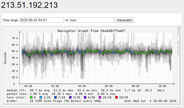Click the 'end: Wed Jun 3 10:46:40 2020' text
This screenshot has width=184, height=108.
[x=150, y=101]
